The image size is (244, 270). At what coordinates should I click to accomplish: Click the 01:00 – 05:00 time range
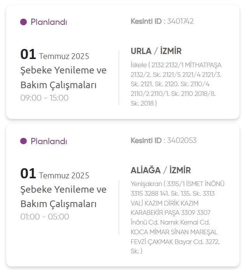coord(45,217)
